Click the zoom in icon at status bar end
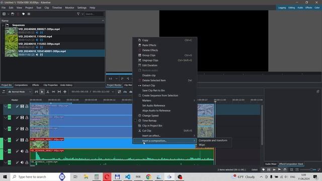This screenshot has height=181, width=322. [319, 170]
